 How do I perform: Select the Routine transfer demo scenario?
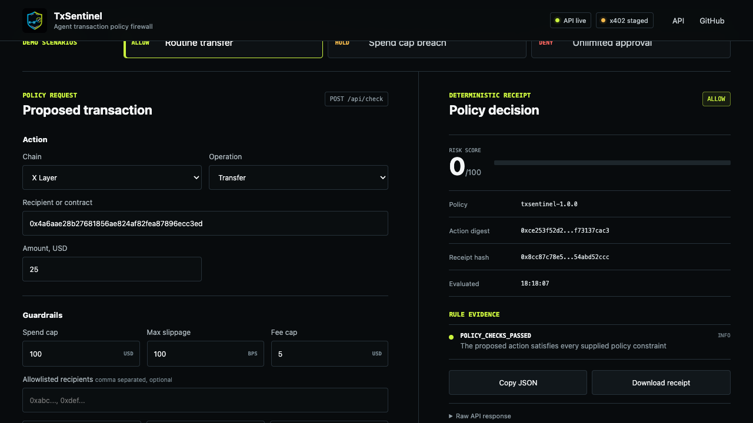[x=224, y=46]
